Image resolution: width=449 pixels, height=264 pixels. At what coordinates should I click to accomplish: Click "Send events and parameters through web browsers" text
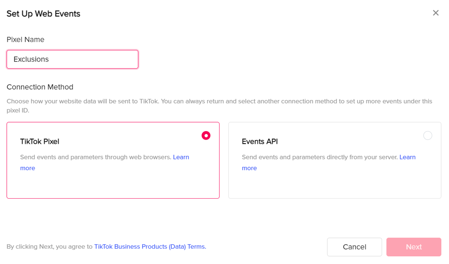pyautogui.click(x=95, y=157)
